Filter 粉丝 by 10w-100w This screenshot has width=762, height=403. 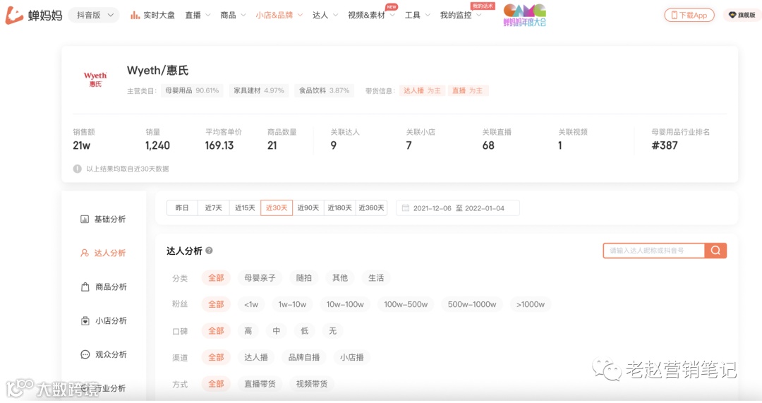[x=345, y=304]
